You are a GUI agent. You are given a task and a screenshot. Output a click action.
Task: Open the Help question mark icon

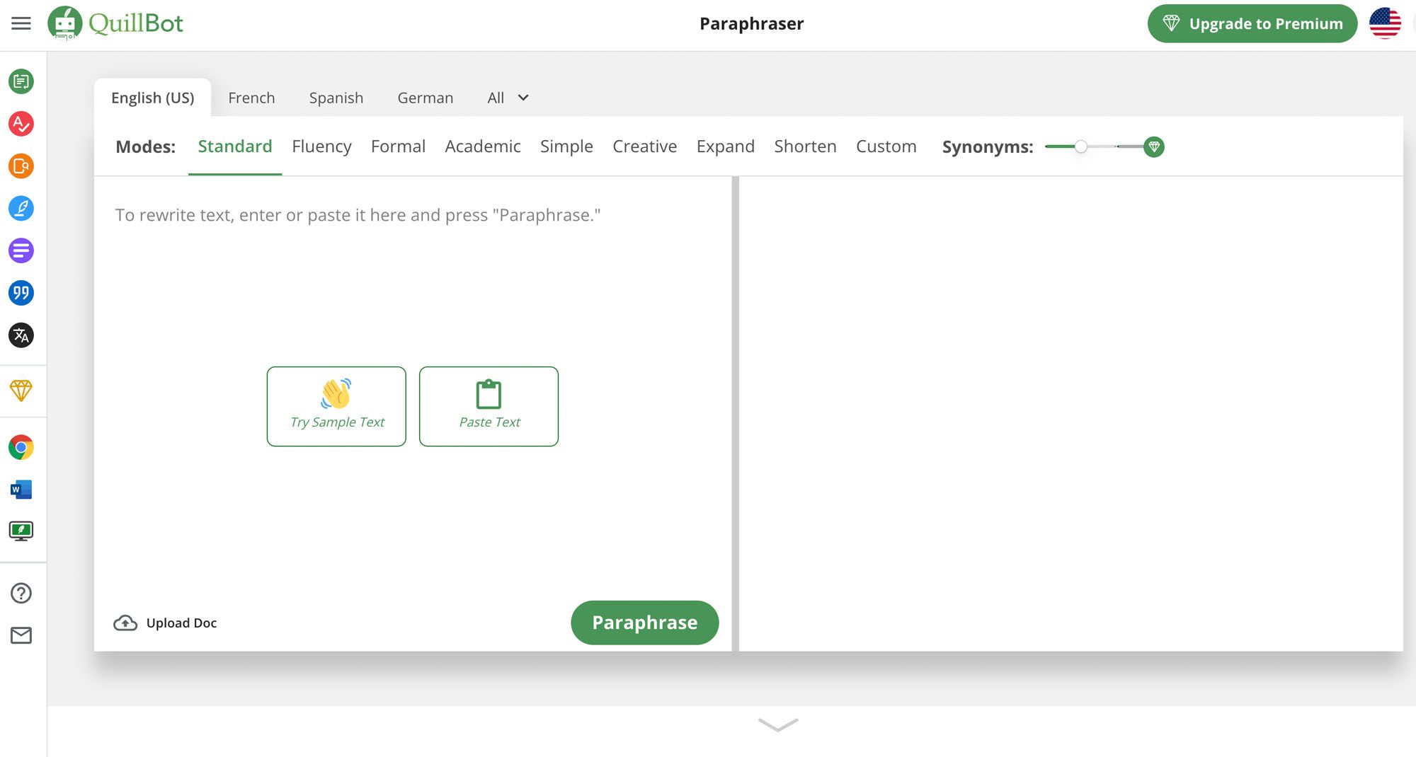(x=21, y=593)
